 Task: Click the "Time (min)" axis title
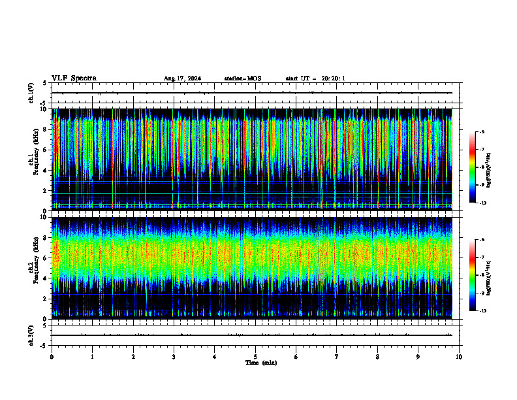[261, 363]
